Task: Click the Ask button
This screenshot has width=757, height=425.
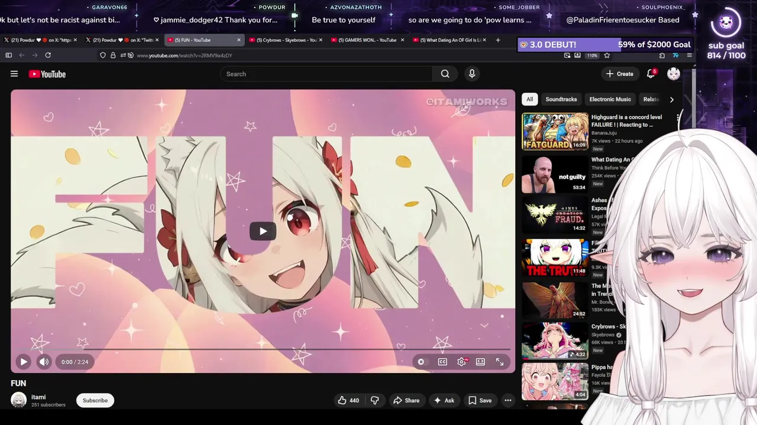Action: pyautogui.click(x=444, y=400)
